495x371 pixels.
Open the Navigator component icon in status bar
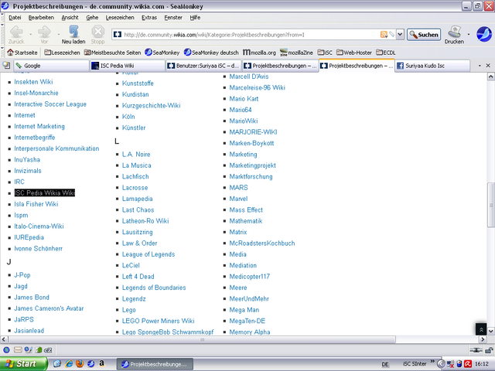6,350
